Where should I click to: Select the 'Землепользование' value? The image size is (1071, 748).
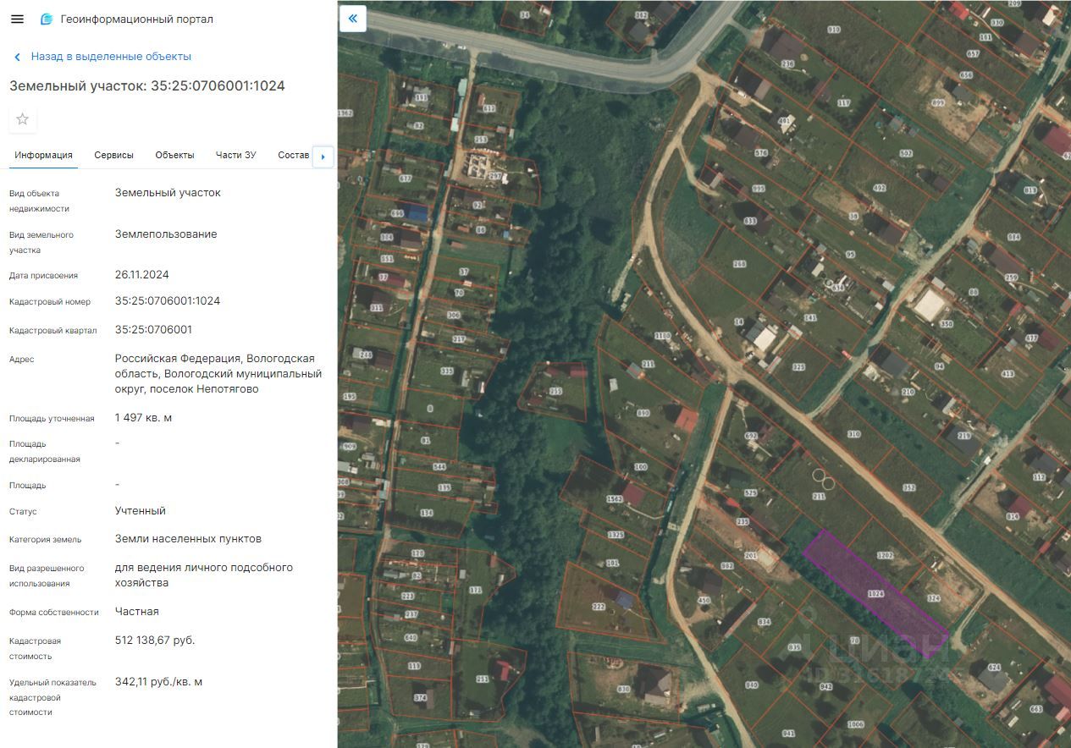point(166,234)
